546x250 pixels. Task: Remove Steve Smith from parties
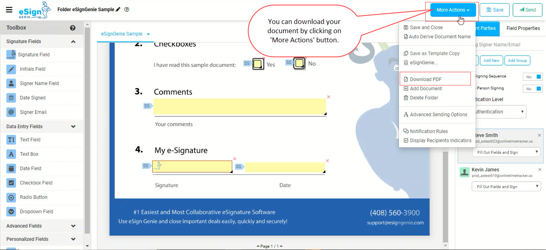click(x=539, y=135)
